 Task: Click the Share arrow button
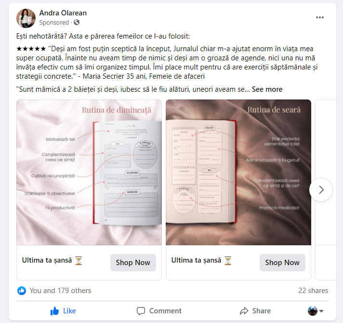click(x=255, y=311)
